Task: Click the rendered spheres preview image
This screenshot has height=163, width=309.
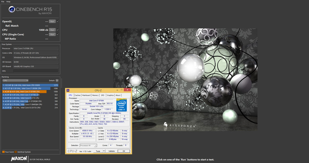Action: pos(185,80)
